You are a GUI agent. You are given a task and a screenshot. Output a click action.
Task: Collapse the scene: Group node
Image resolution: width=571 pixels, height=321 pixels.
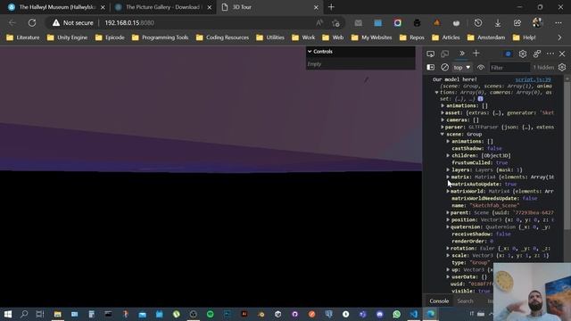(x=443, y=135)
